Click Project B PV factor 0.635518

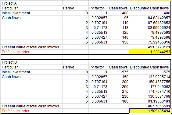coord(98,92)
